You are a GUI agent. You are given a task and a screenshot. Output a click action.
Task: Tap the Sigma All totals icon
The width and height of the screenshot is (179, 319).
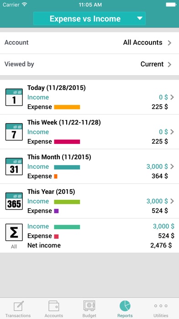[14, 232]
